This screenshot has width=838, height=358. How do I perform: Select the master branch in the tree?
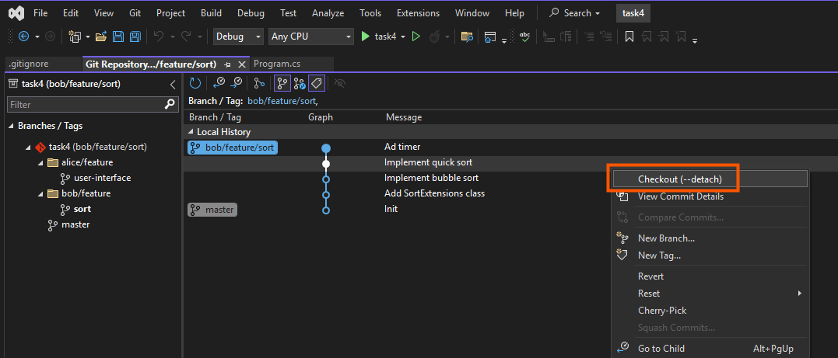click(x=75, y=224)
